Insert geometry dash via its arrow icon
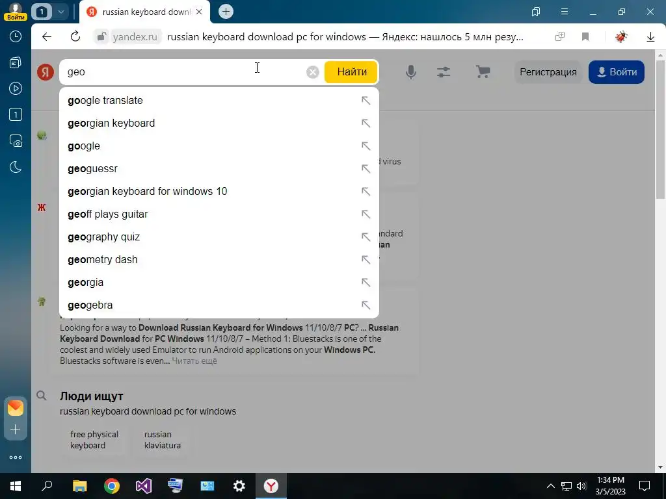This screenshot has height=499, width=666. click(x=366, y=260)
